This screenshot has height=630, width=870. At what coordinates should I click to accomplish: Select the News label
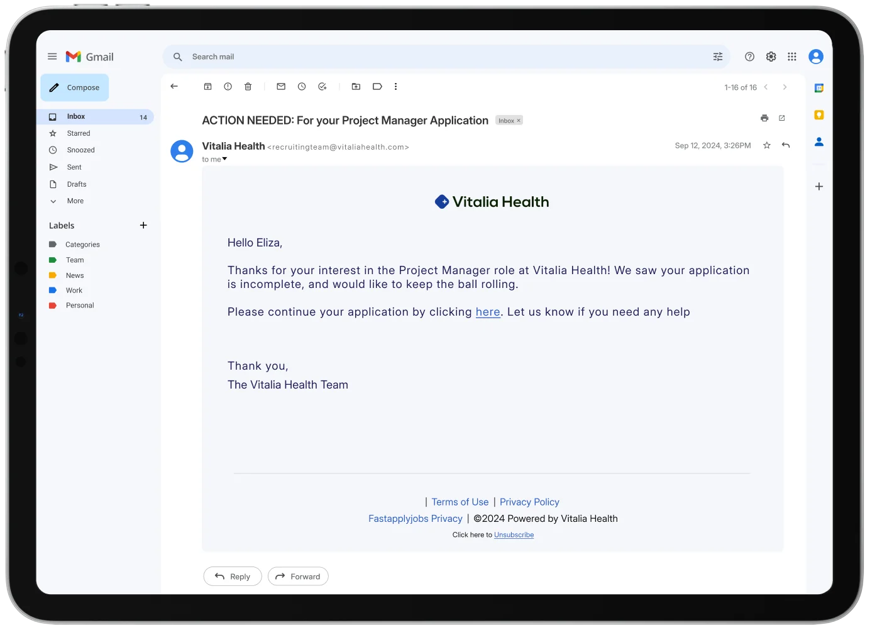click(x=75, y=275)
